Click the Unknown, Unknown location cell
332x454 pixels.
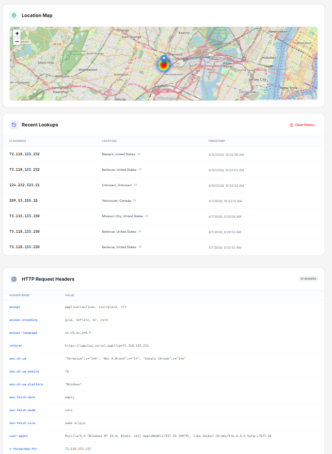point(117,185)
